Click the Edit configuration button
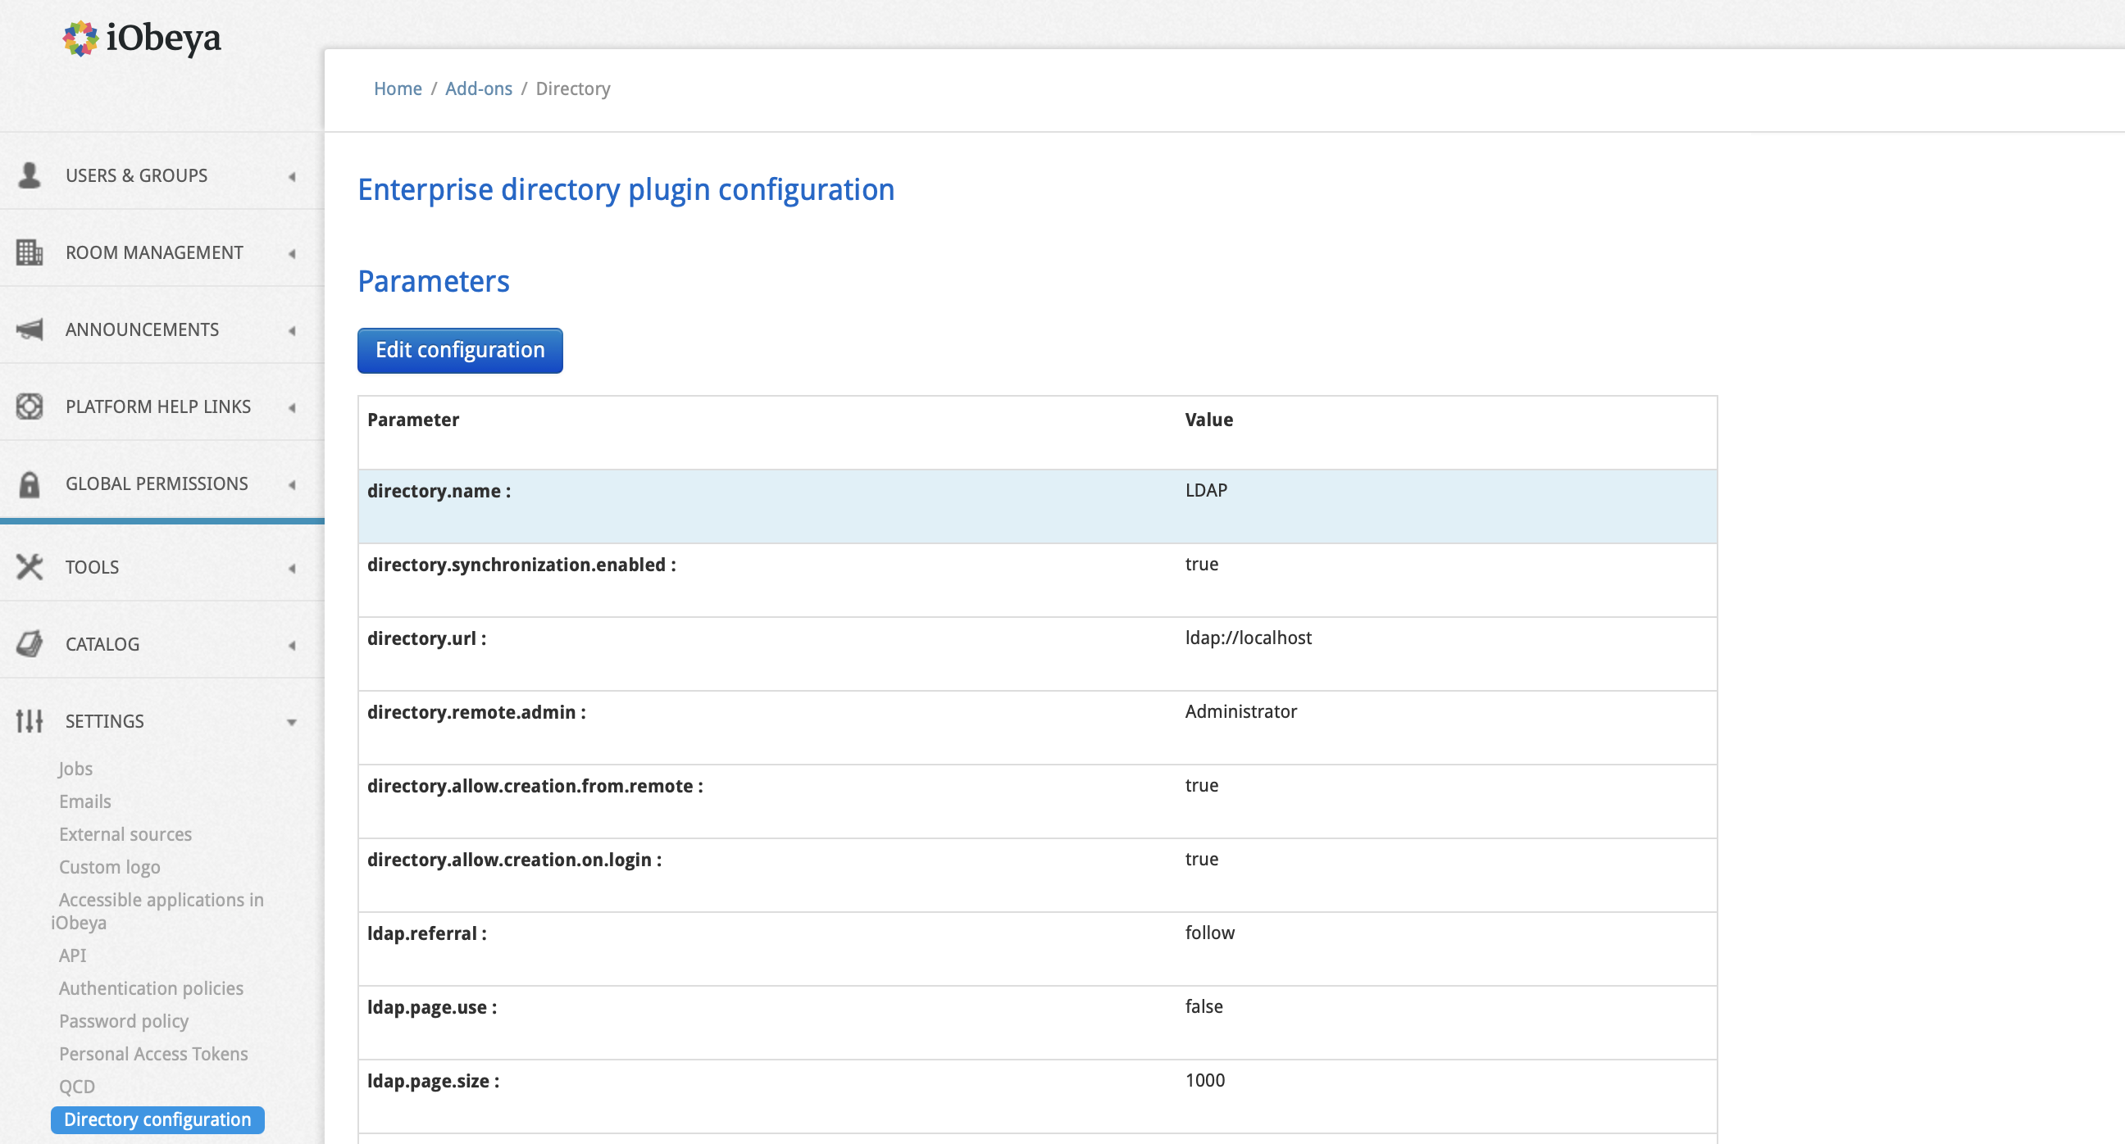2125x1144 pixels. (460, 351)
